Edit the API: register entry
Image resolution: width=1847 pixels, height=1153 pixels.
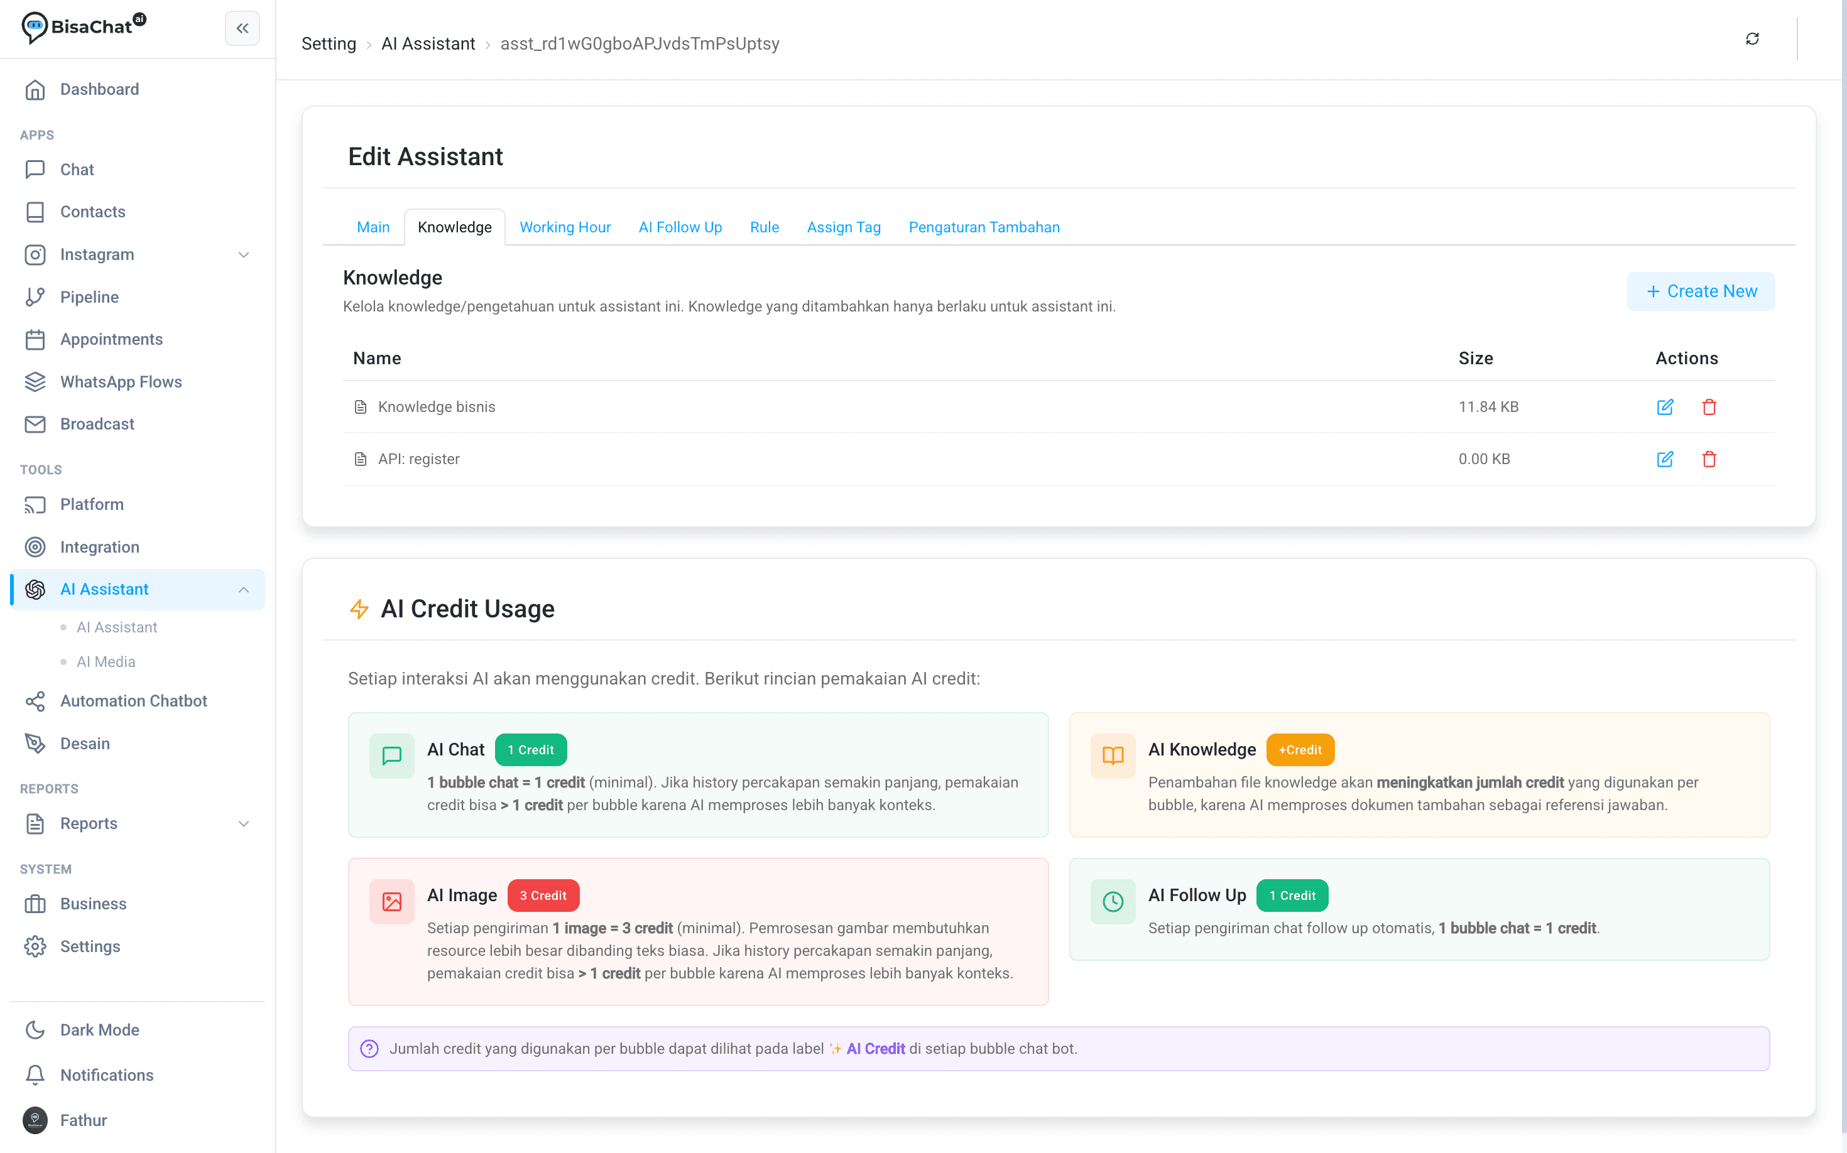point(1665,459)
